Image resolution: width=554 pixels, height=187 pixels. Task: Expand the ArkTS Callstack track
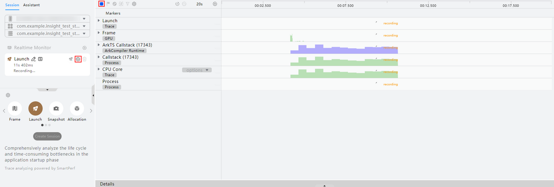pos(99,45)
